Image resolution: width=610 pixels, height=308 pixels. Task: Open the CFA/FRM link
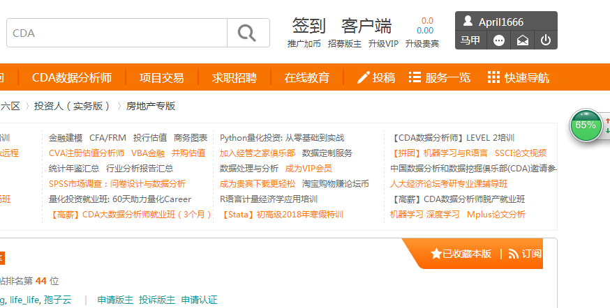click(x=107, y=138)
